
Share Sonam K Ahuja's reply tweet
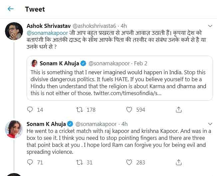(178, 162)
